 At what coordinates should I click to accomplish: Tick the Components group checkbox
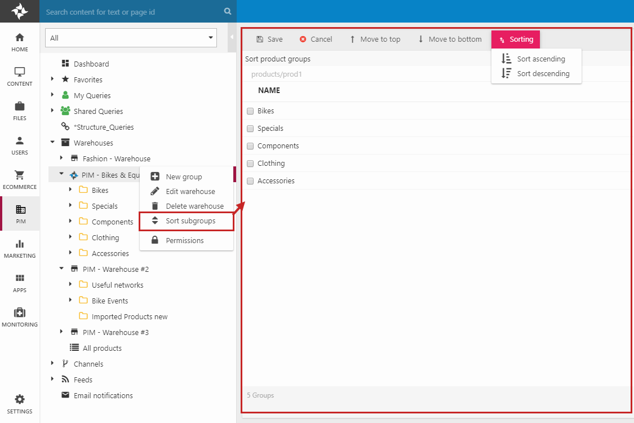point(250,146)
